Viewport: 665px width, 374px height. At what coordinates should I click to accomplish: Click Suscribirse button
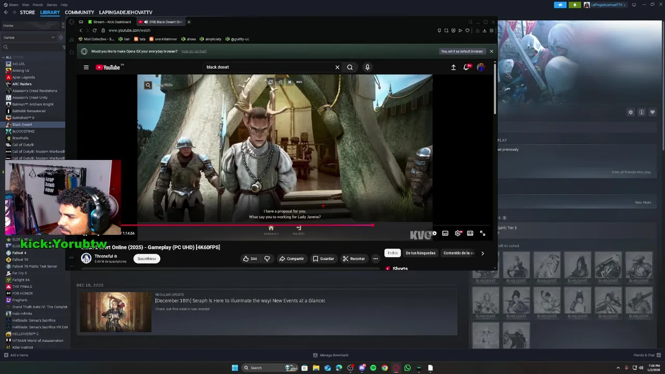[x=147, y=259]
